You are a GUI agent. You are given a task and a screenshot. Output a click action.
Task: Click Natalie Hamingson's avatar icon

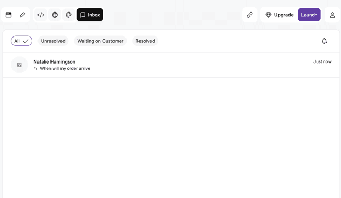(x=19, y=65)
